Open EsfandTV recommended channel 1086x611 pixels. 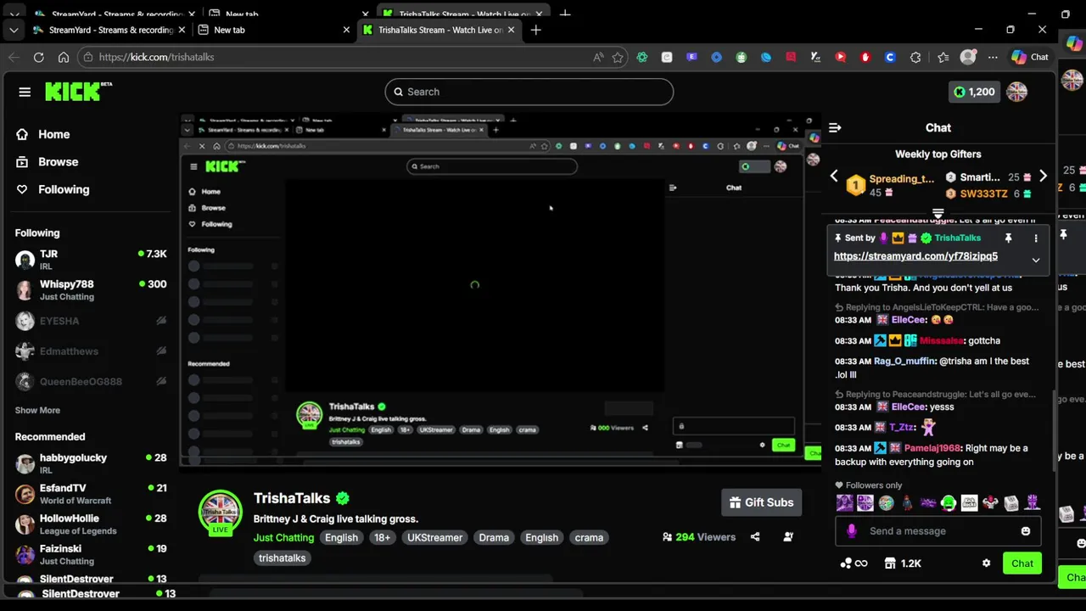tap(91, 494)
